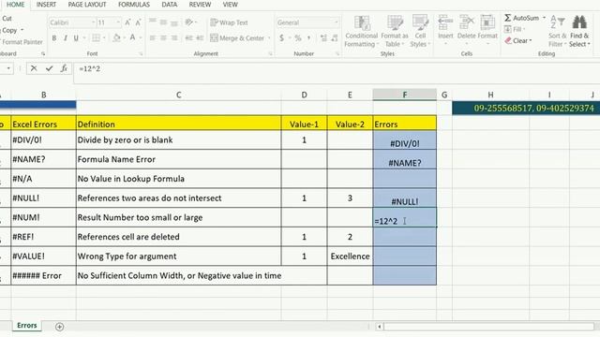Click AutoSum sigma button
Screen dimensions: 600x337
pyautogui.click(x=521, y=18)
